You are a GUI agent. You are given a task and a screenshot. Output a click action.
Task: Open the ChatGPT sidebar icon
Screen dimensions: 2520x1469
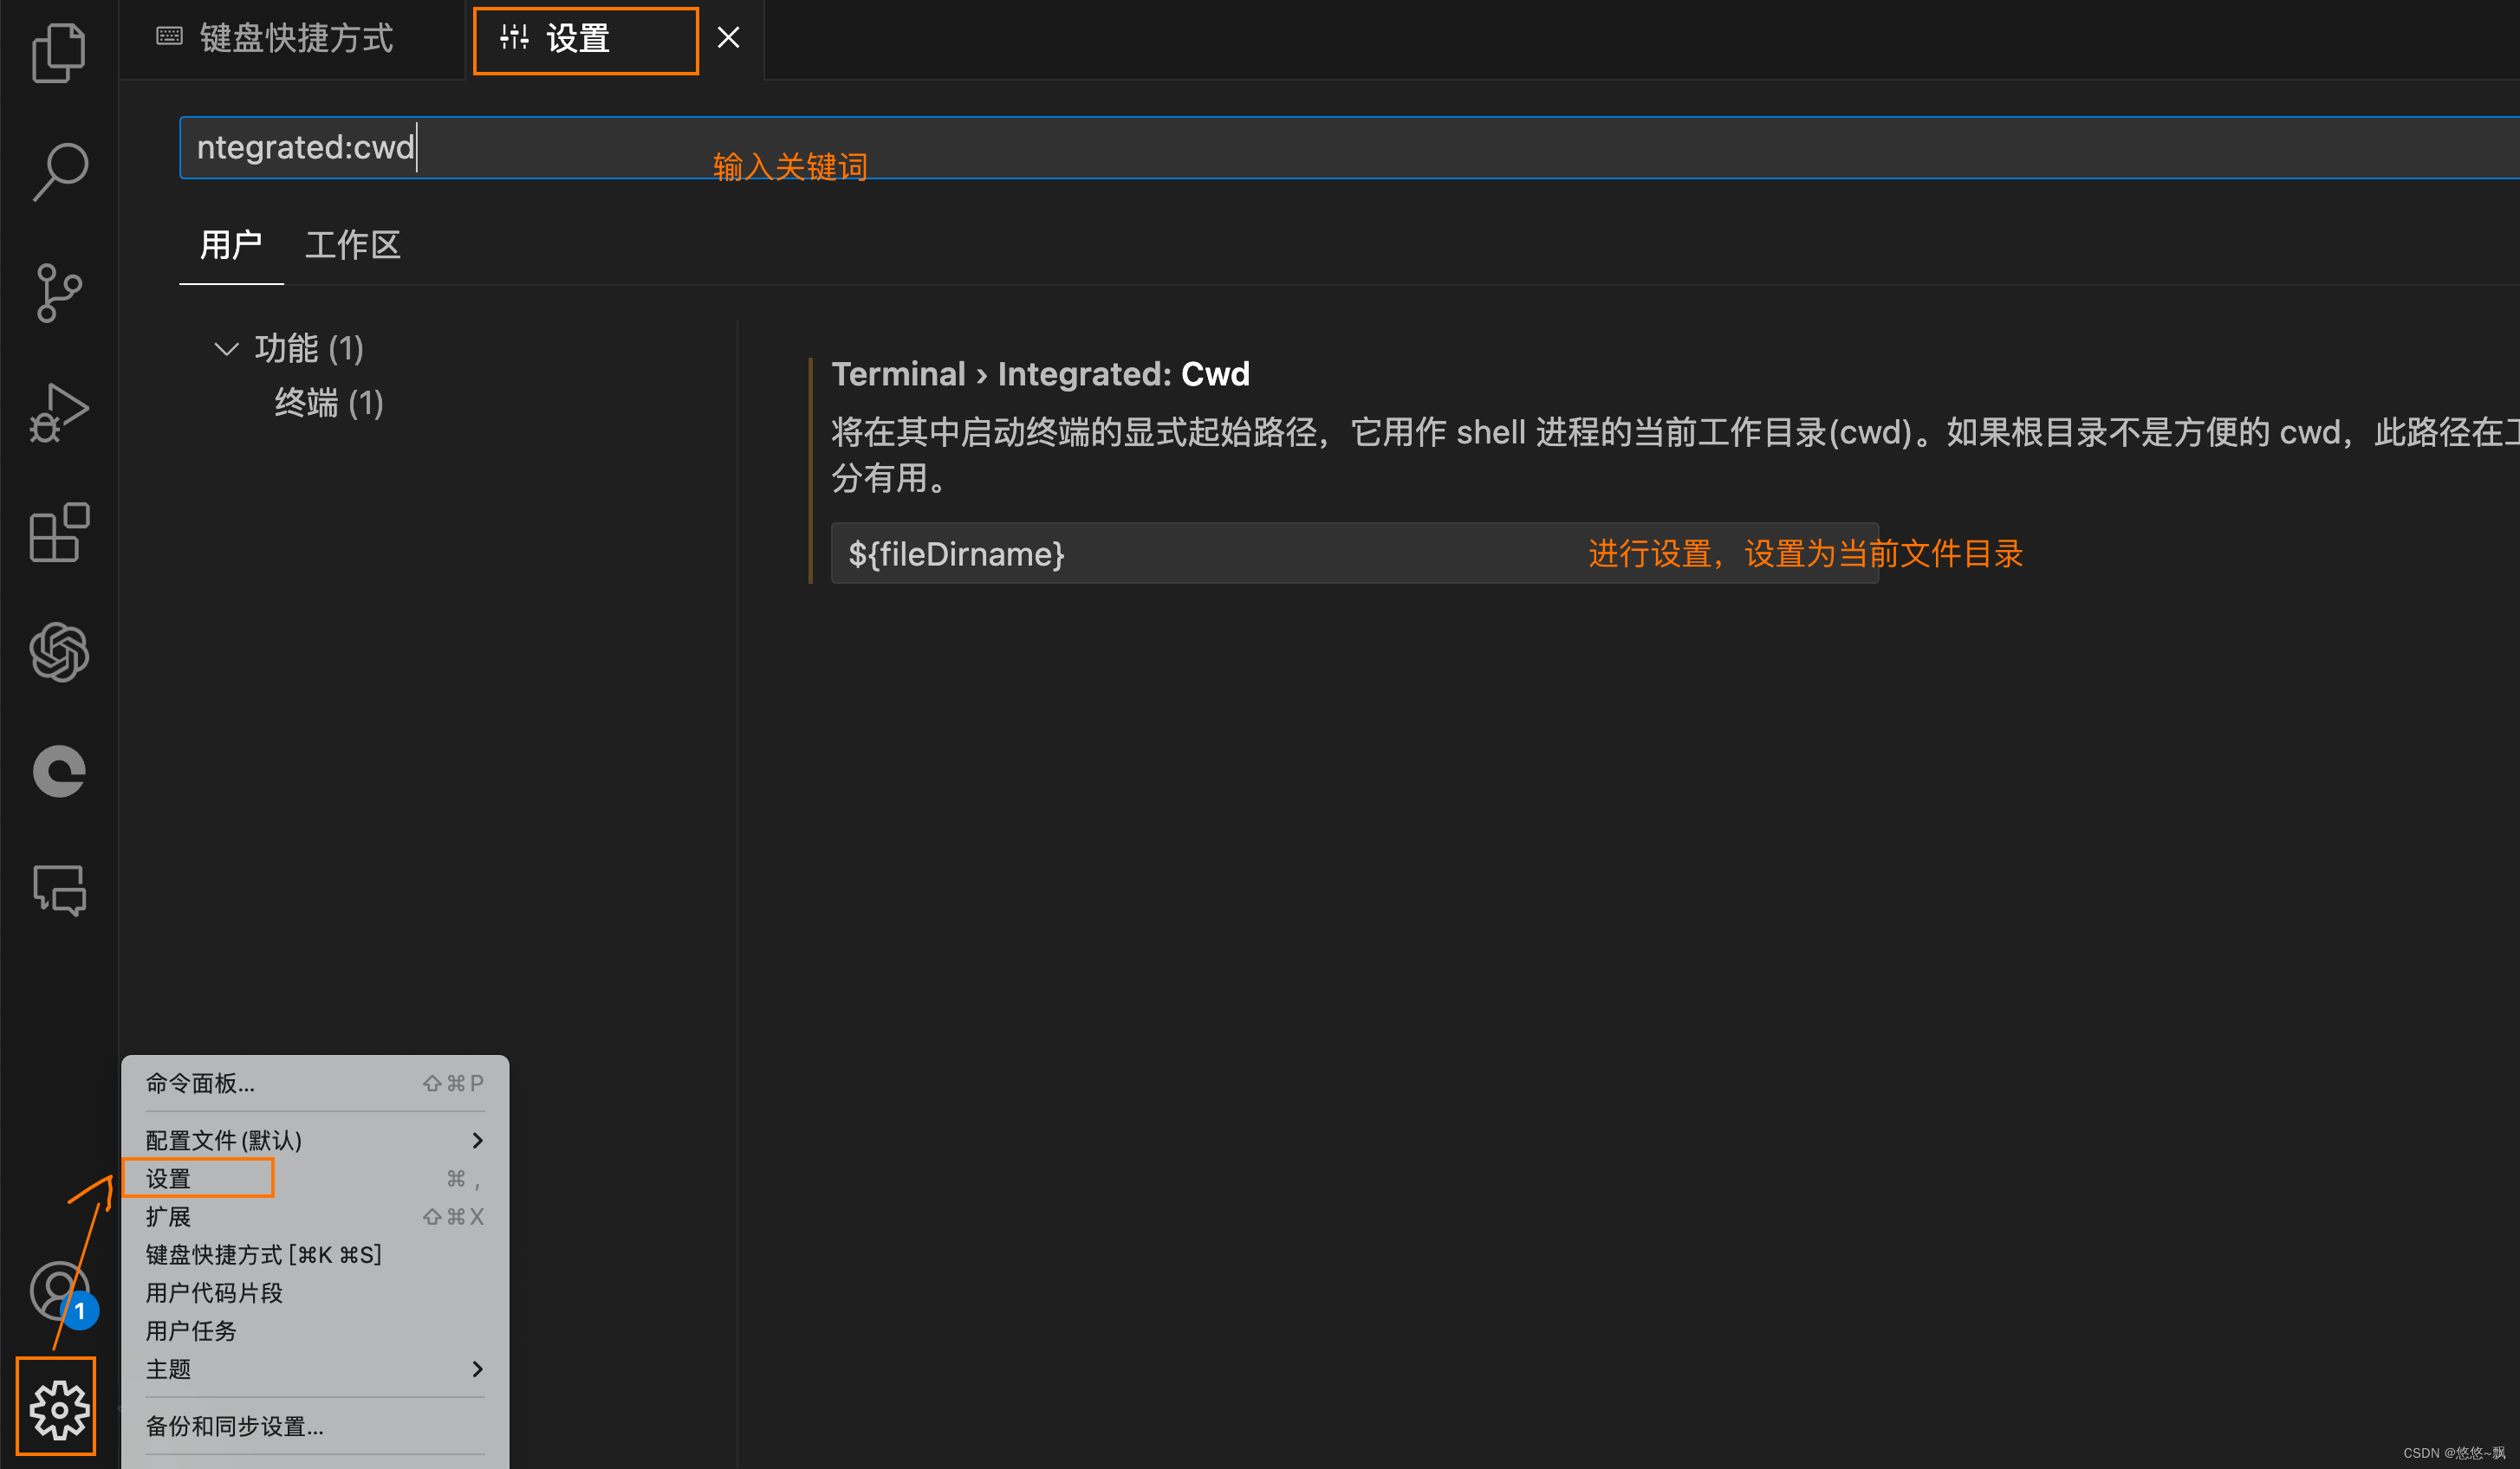coord(58,651)
